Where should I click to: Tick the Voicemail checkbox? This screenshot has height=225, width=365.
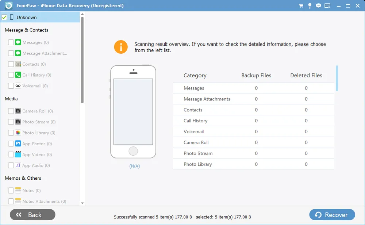[x=11, y=86]
